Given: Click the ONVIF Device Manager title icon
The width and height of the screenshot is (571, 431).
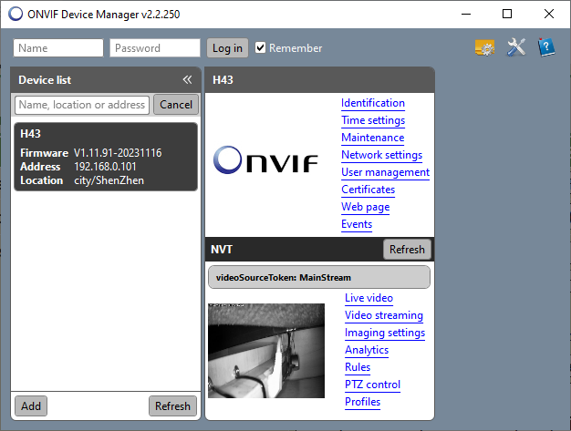Looking at the screenshot, I should 16,15.
